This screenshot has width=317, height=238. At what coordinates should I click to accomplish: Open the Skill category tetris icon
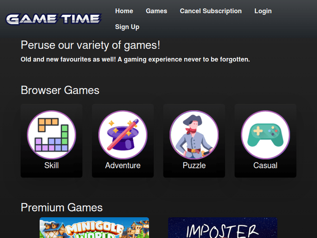click(x=52, y=135)
